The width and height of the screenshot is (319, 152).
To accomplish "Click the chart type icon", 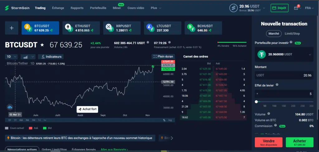I will pos(26,57).
